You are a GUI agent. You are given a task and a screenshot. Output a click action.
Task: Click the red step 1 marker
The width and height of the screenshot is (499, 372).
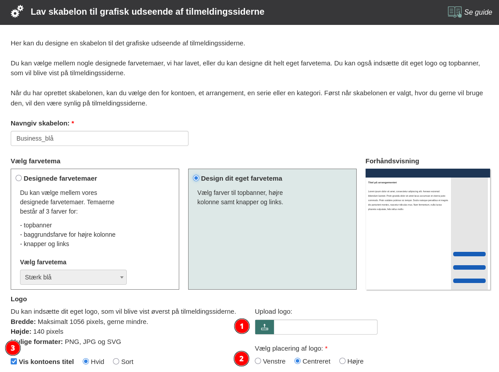[241, 326]
